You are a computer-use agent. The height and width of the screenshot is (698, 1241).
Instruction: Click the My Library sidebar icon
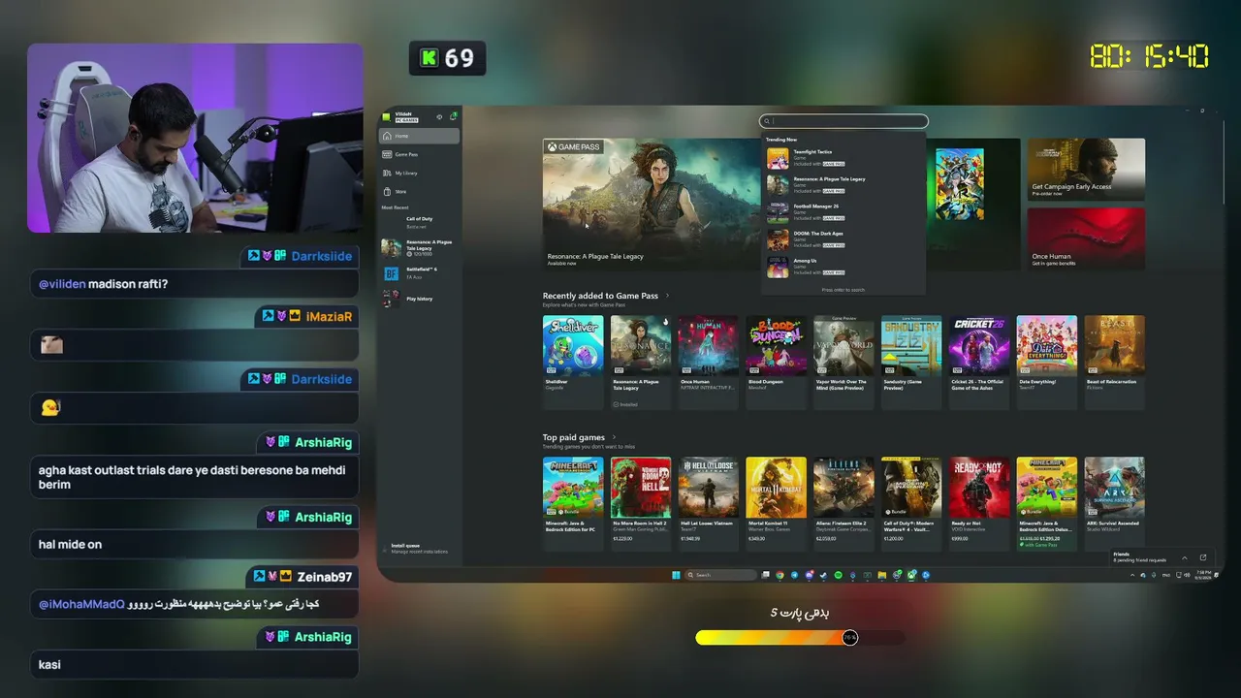tap(387, 173)
